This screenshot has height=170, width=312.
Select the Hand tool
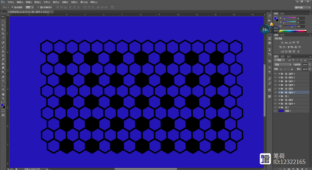[x=3, y=94]
